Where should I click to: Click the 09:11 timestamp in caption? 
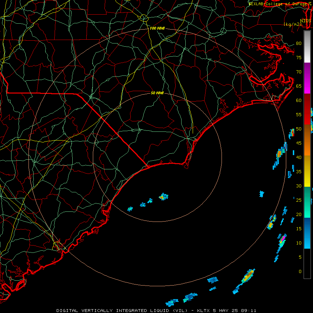(x=249, y=311)
